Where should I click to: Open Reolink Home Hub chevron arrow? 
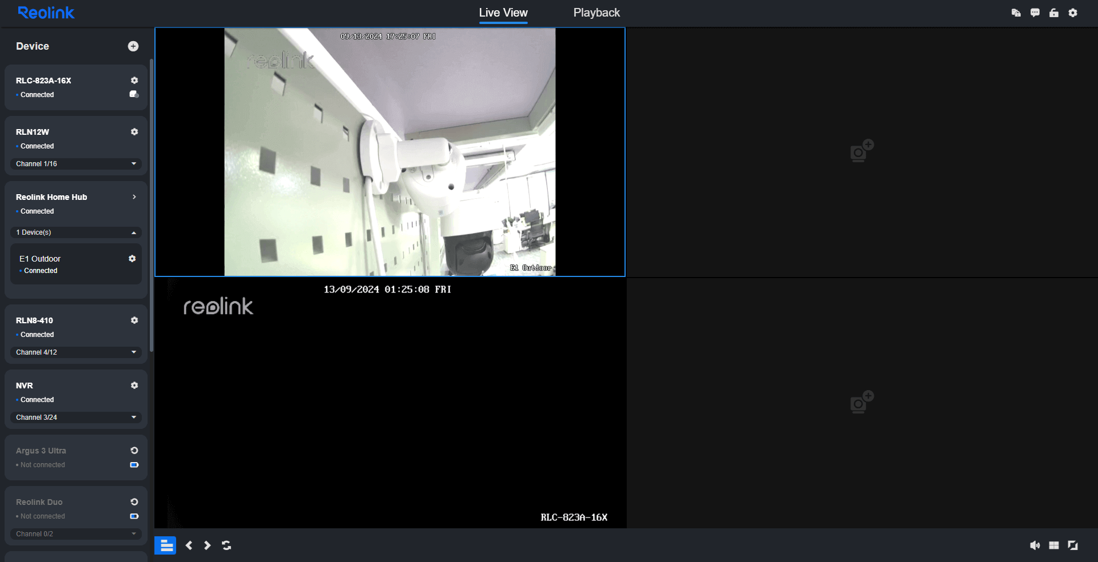pyautogui.click(x=134, y=197)
